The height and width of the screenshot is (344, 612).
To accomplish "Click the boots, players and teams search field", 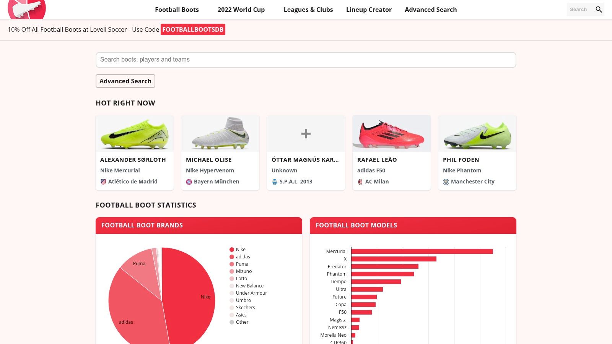I will coord(306,60).
